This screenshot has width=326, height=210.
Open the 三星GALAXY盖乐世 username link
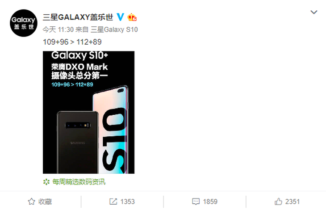[x=78, y=17]
